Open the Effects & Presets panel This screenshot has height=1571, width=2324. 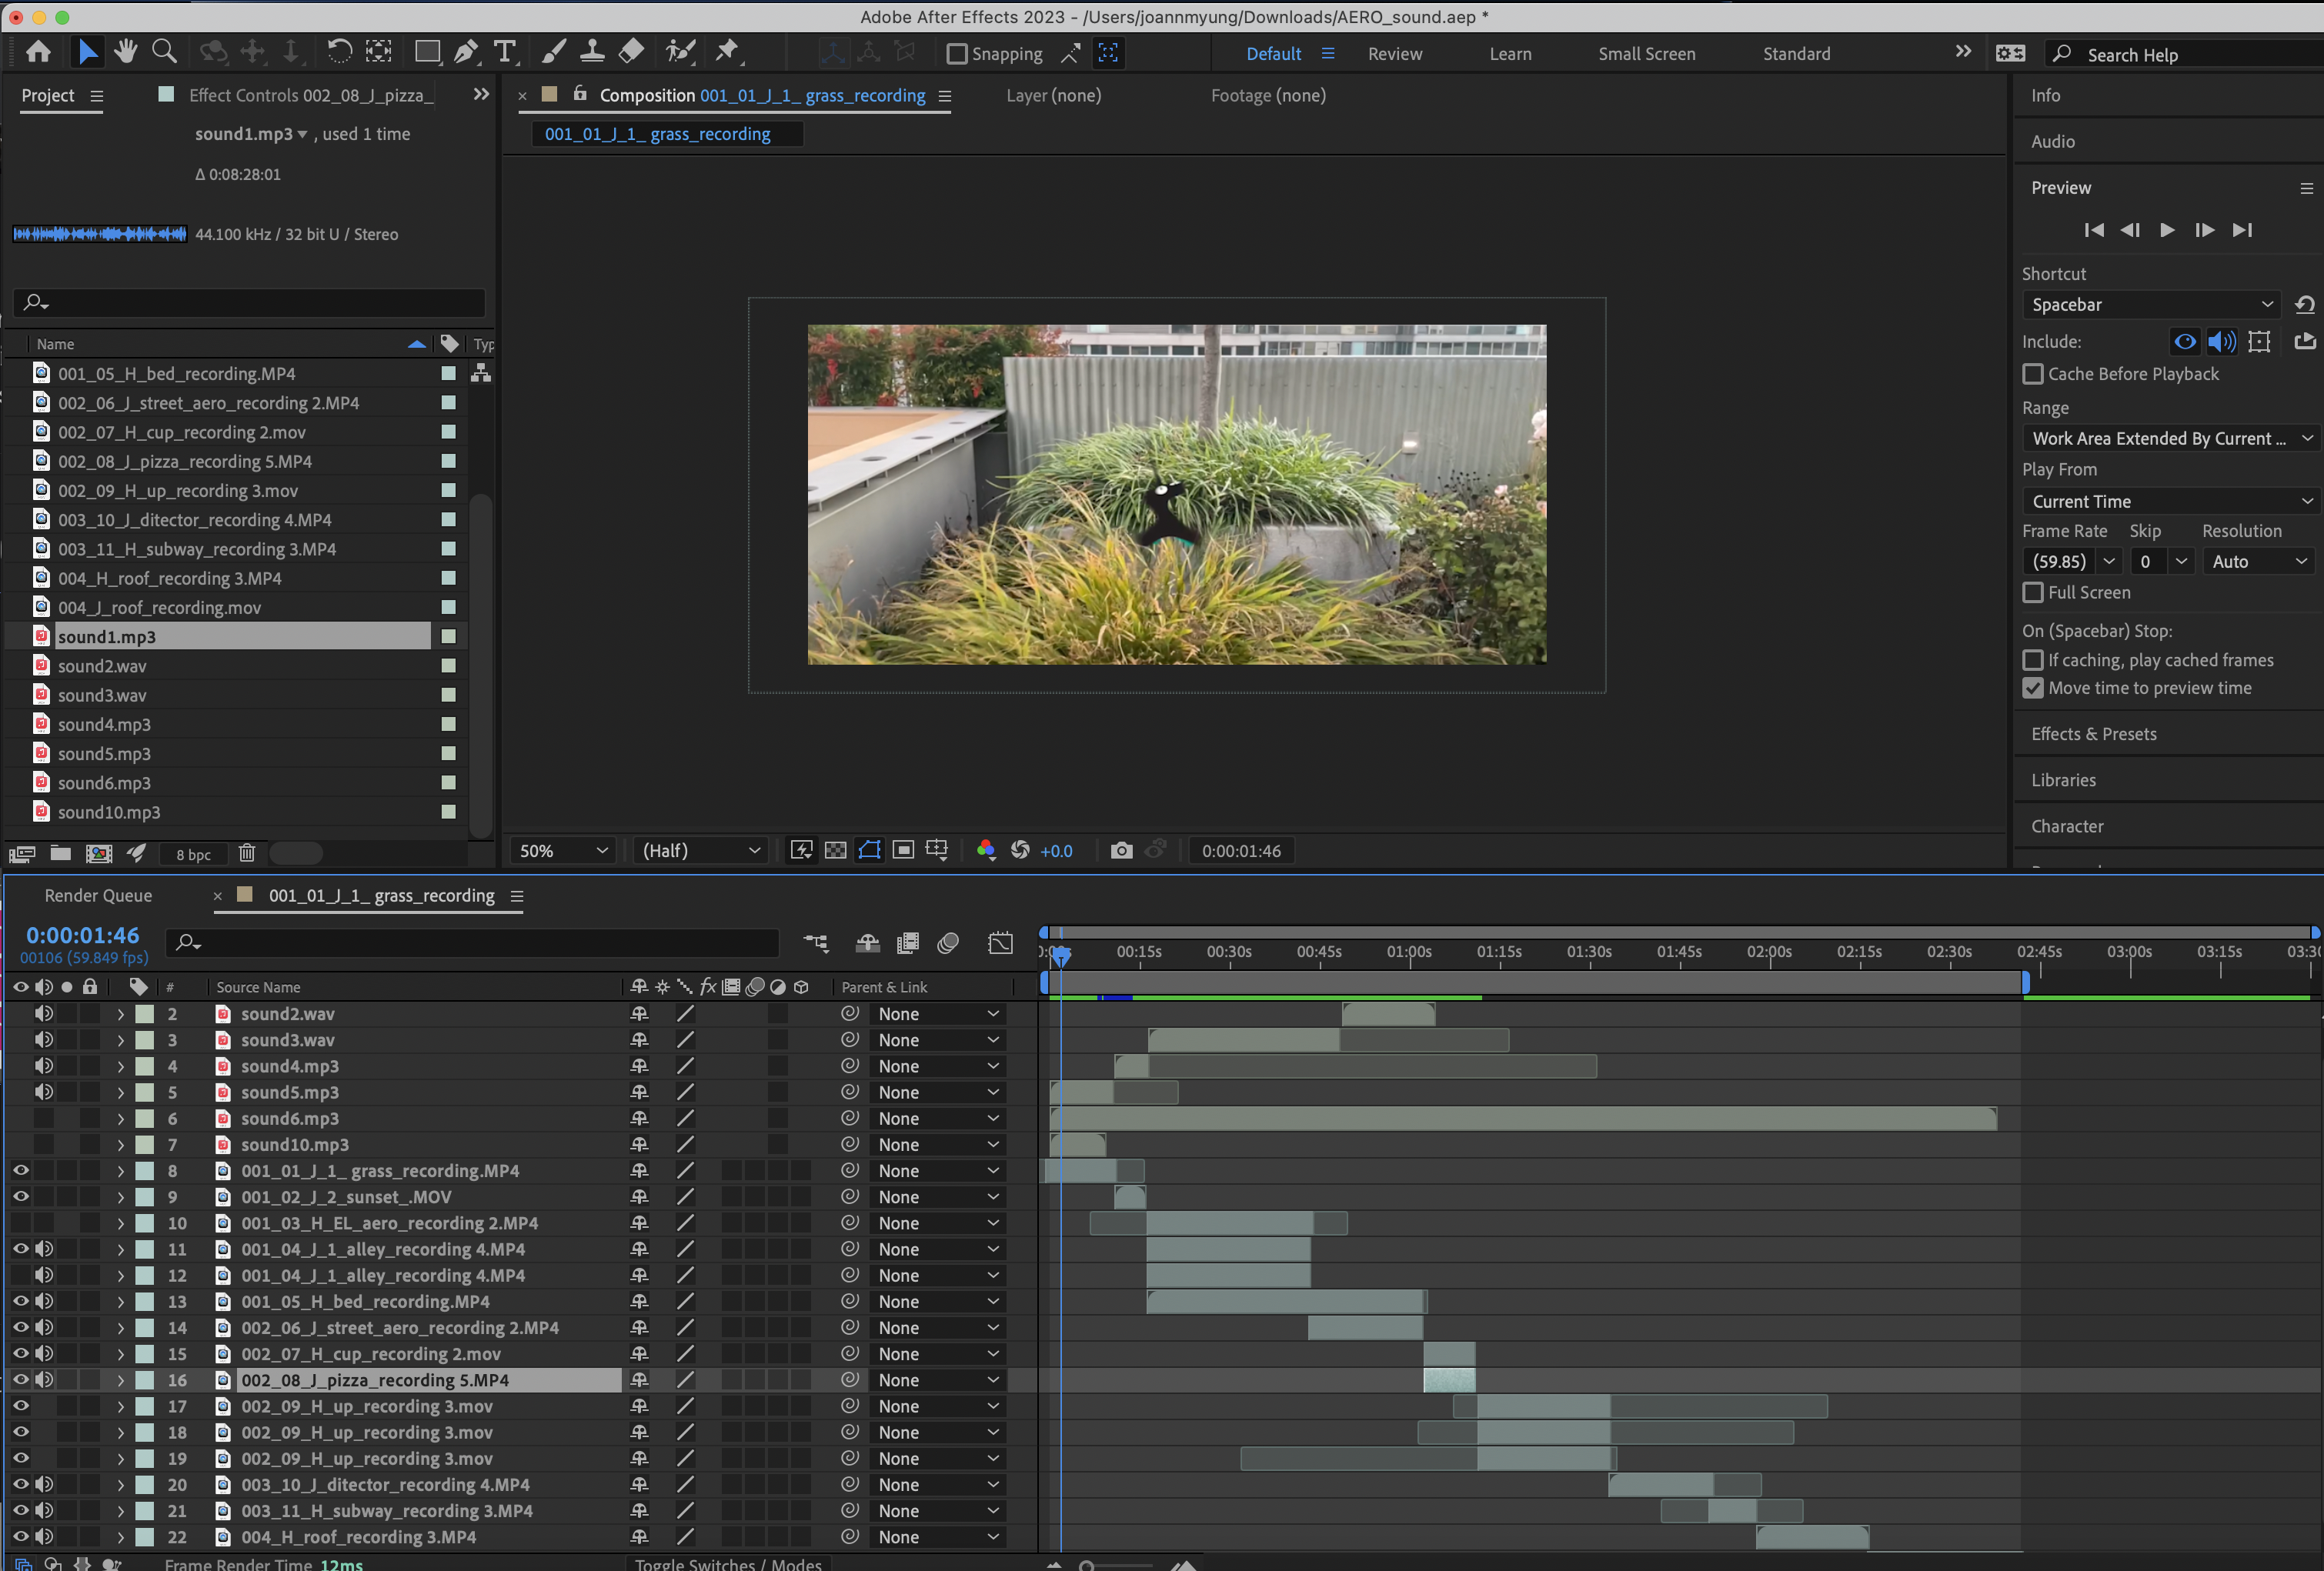(2093, 734)
